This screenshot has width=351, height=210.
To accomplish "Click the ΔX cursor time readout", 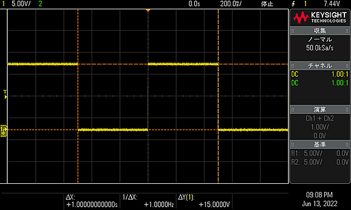I will [92, 201].
